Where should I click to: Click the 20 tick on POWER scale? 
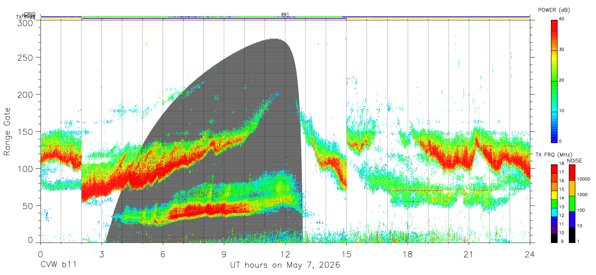click(x=562, y=80)
